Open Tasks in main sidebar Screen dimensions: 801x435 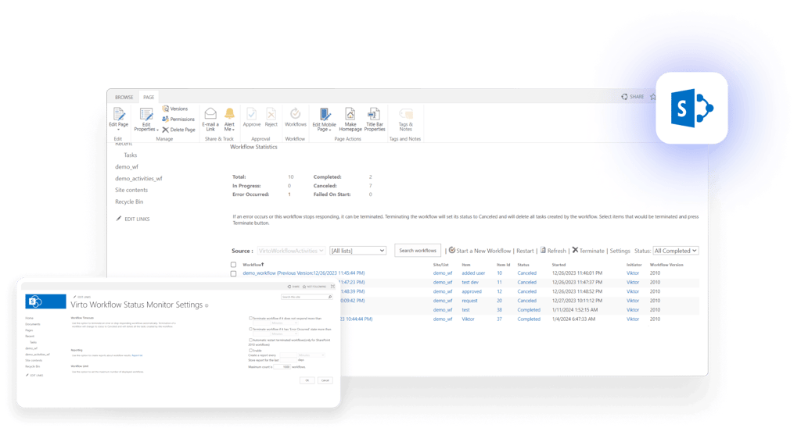(131, 155)
